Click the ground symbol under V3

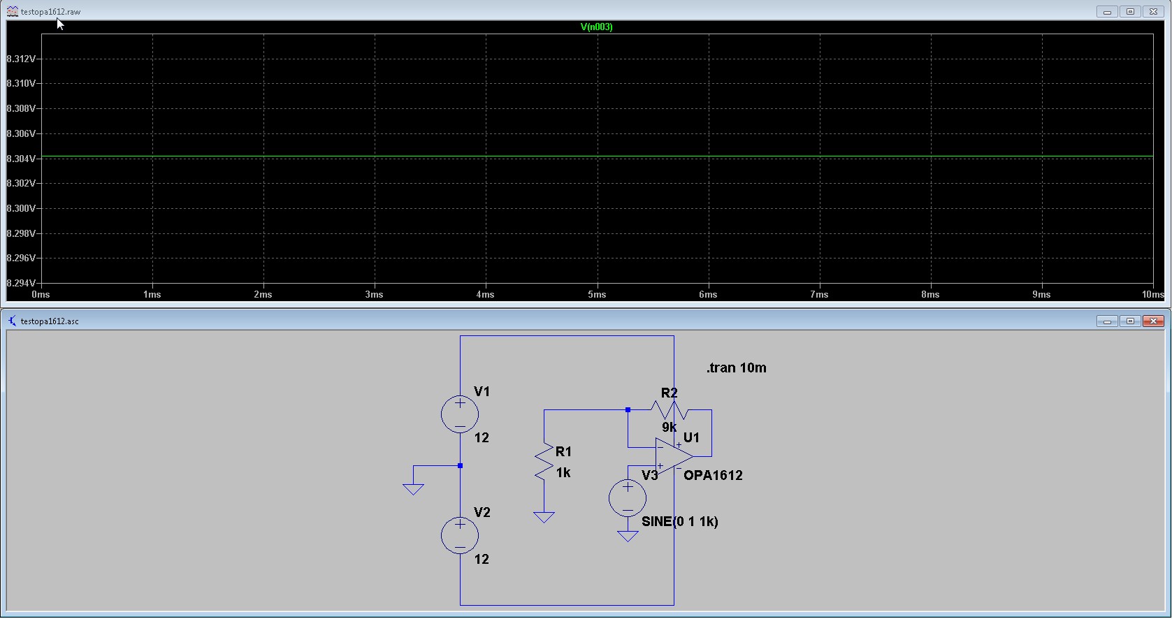pos(628,536)
